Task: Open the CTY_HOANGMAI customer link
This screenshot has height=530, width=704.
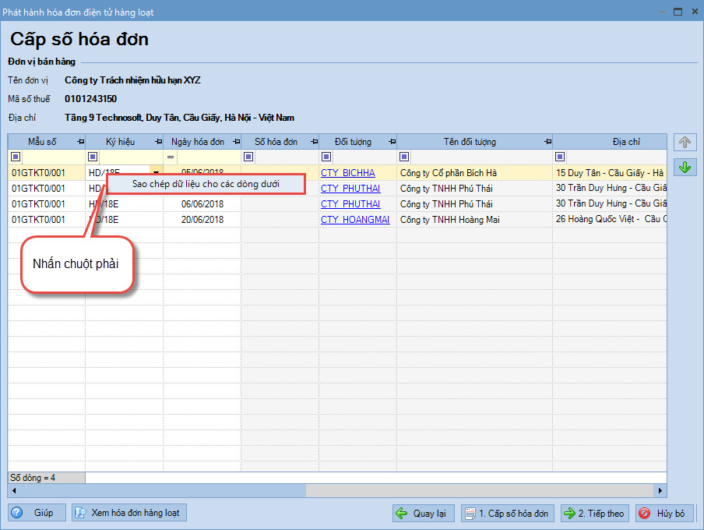Action: (355, 220)
